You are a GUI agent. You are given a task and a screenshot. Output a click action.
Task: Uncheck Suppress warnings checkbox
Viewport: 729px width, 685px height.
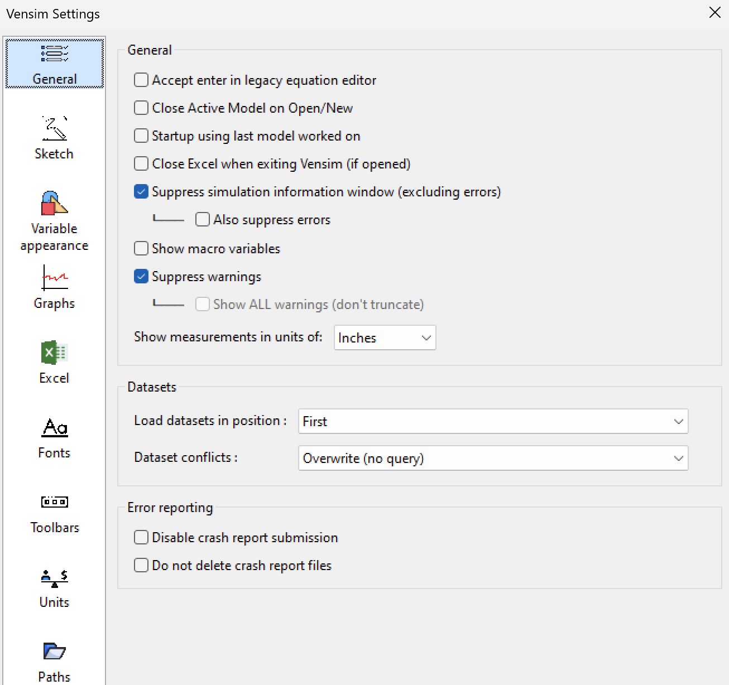point(141,276)
